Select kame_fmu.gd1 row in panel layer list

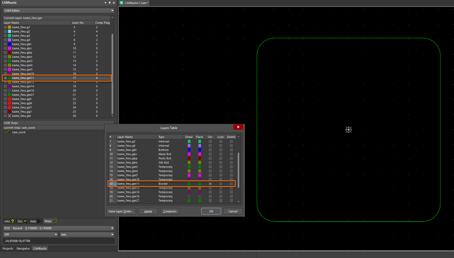57,107
